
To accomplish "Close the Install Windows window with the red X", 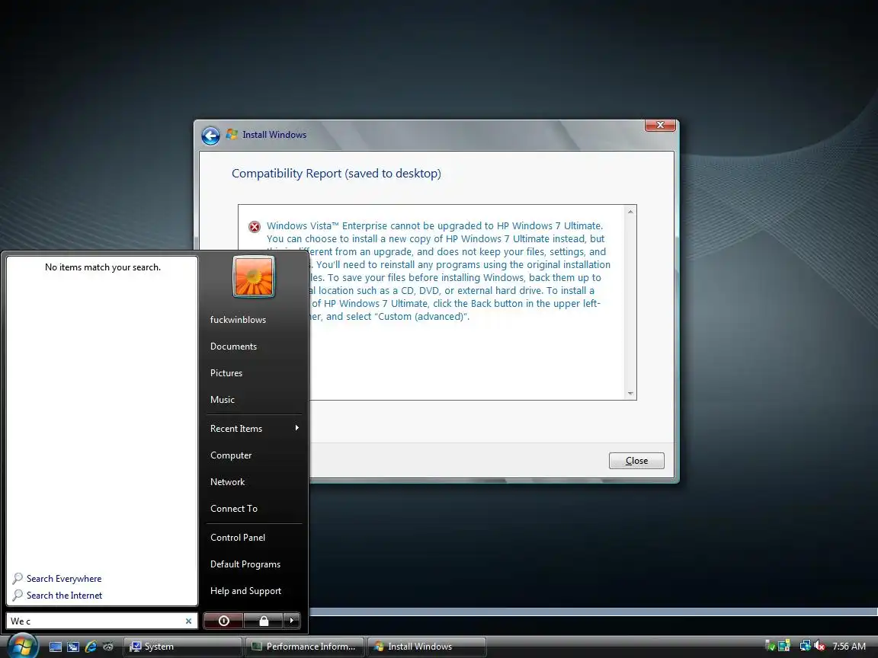I will click(660, 125).
